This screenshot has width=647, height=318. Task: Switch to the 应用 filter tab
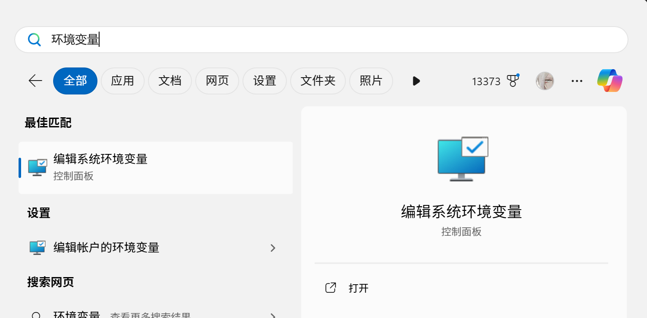click(x=122, y=81)
